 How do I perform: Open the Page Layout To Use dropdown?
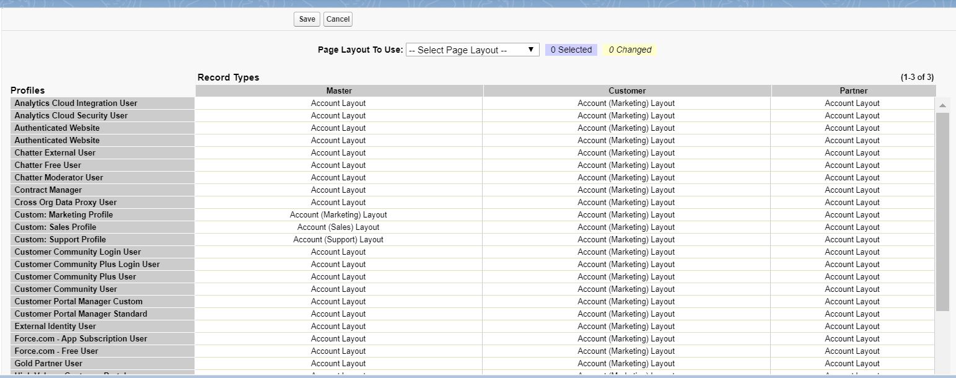coord(472,50)
